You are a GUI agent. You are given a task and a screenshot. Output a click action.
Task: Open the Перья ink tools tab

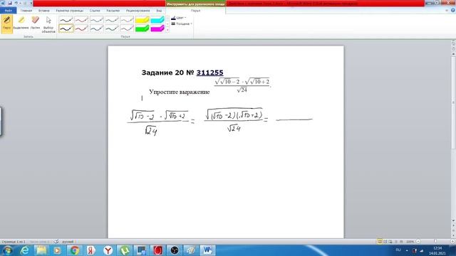(195, 11)
